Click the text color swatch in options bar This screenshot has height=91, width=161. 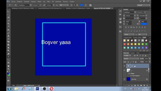tap(81, 5)
